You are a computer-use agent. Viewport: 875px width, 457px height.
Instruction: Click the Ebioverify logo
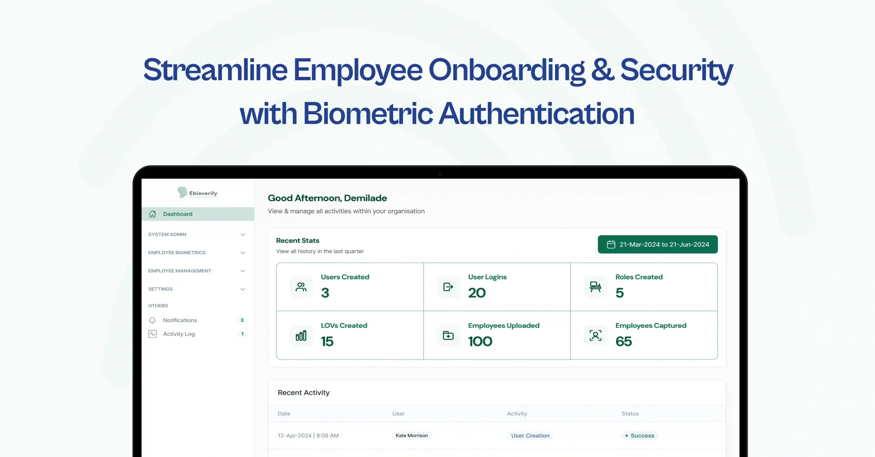(197, 192)
